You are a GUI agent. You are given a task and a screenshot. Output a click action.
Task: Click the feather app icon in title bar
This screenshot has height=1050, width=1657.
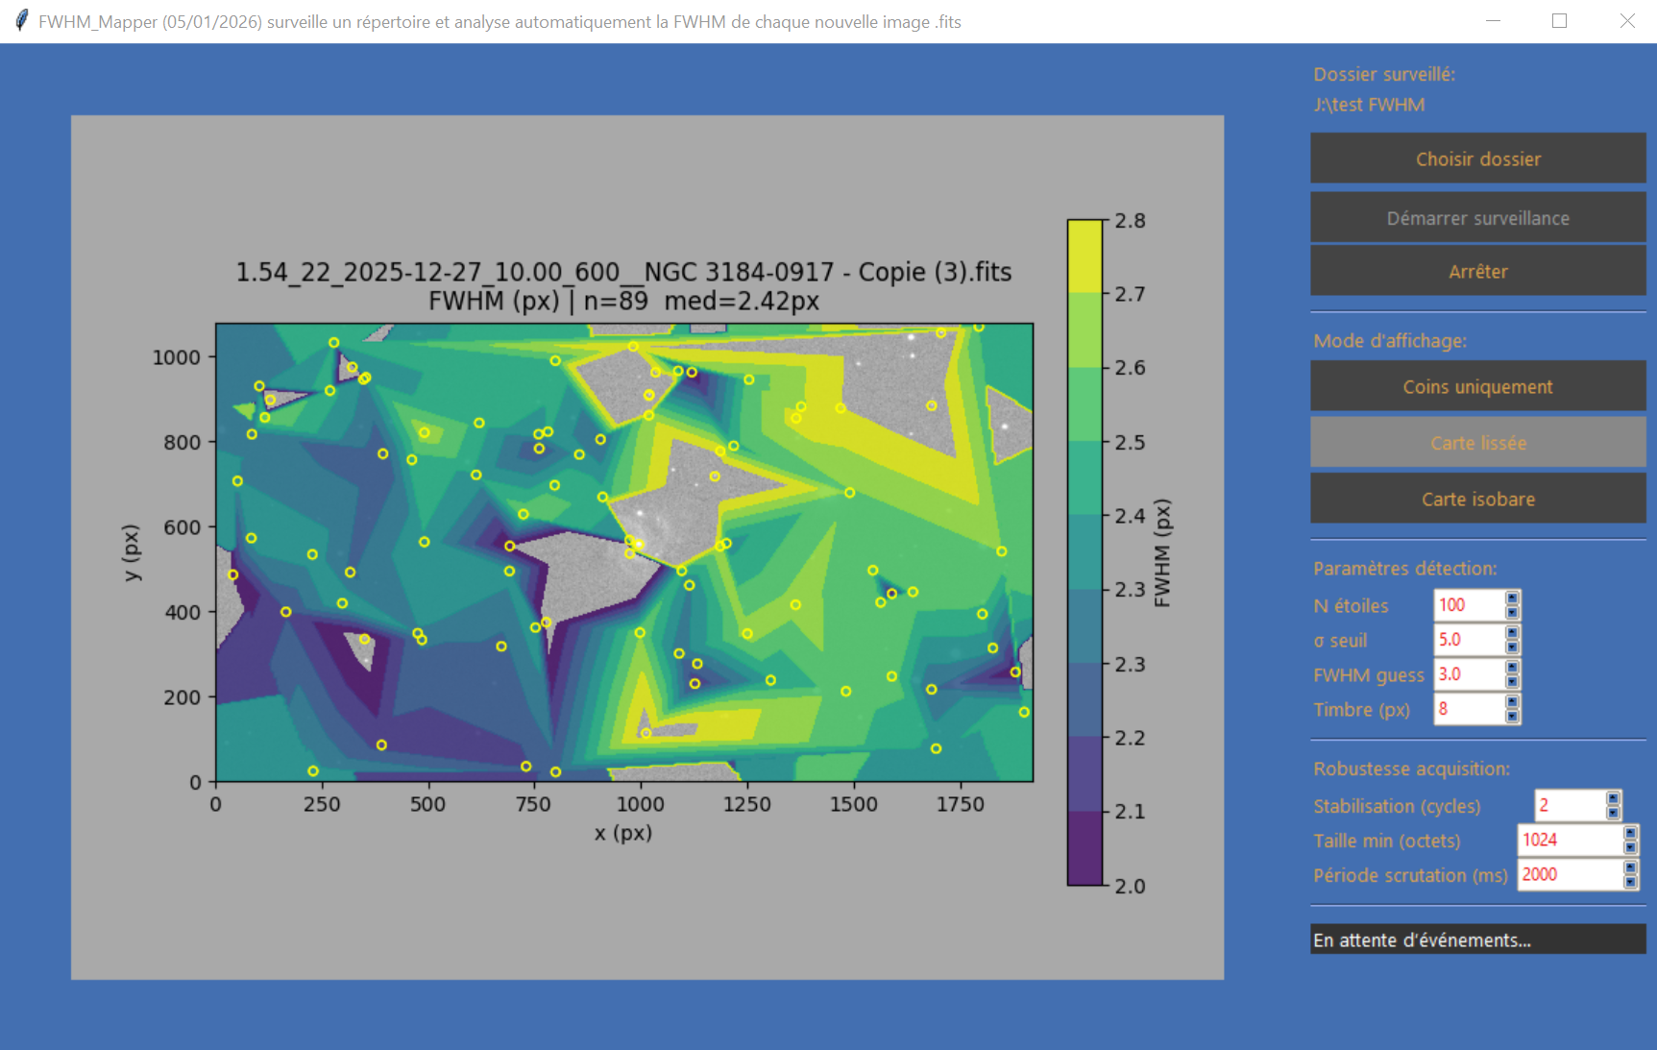point(21,21)
